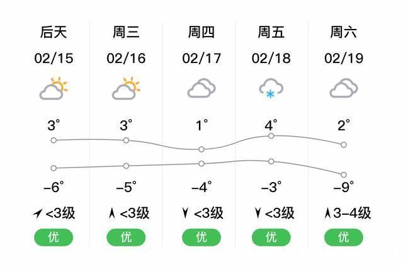Click the 02/16 date label
Image resolution: width=403 pixels, height=269 pixels.
(x=126, y=59)
